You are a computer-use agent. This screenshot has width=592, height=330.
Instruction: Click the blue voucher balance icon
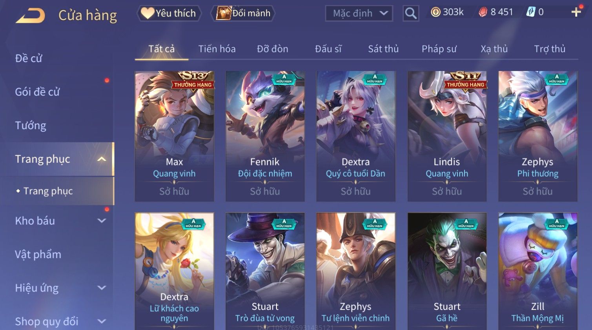530,12
